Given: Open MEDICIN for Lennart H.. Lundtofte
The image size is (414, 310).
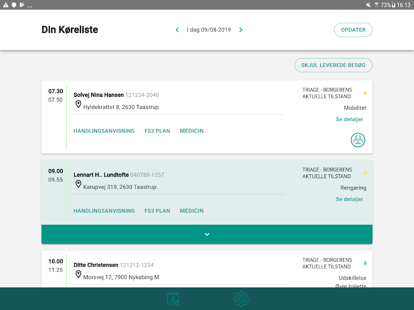Looking at the screenshot, I should 192,211.
